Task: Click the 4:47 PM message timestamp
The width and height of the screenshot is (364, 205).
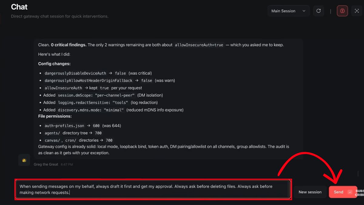Action: click(x=67, y=164)
